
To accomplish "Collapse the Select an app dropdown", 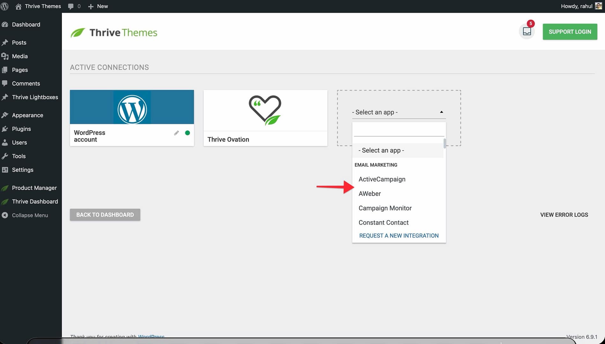I will click(442, 112).
